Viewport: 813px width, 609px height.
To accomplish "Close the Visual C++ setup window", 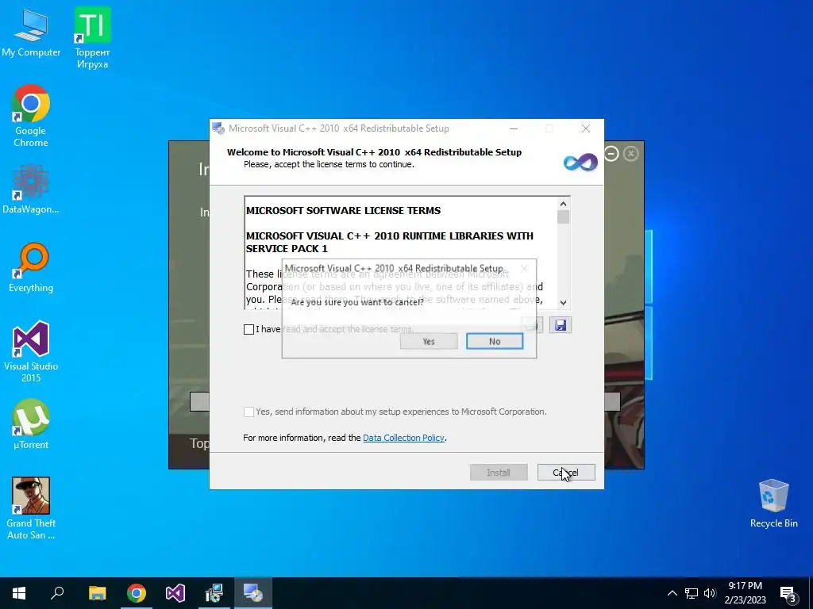I will pyautogui.click(x=586, y=128).
